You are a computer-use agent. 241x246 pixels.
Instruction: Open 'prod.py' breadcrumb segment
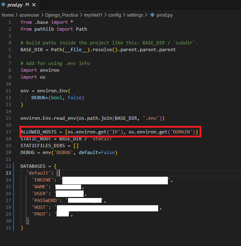(x=165, y=15)
